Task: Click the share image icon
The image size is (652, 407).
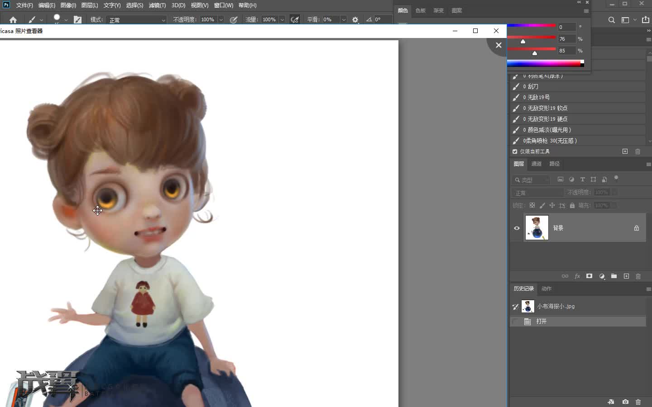Action: 646,20
